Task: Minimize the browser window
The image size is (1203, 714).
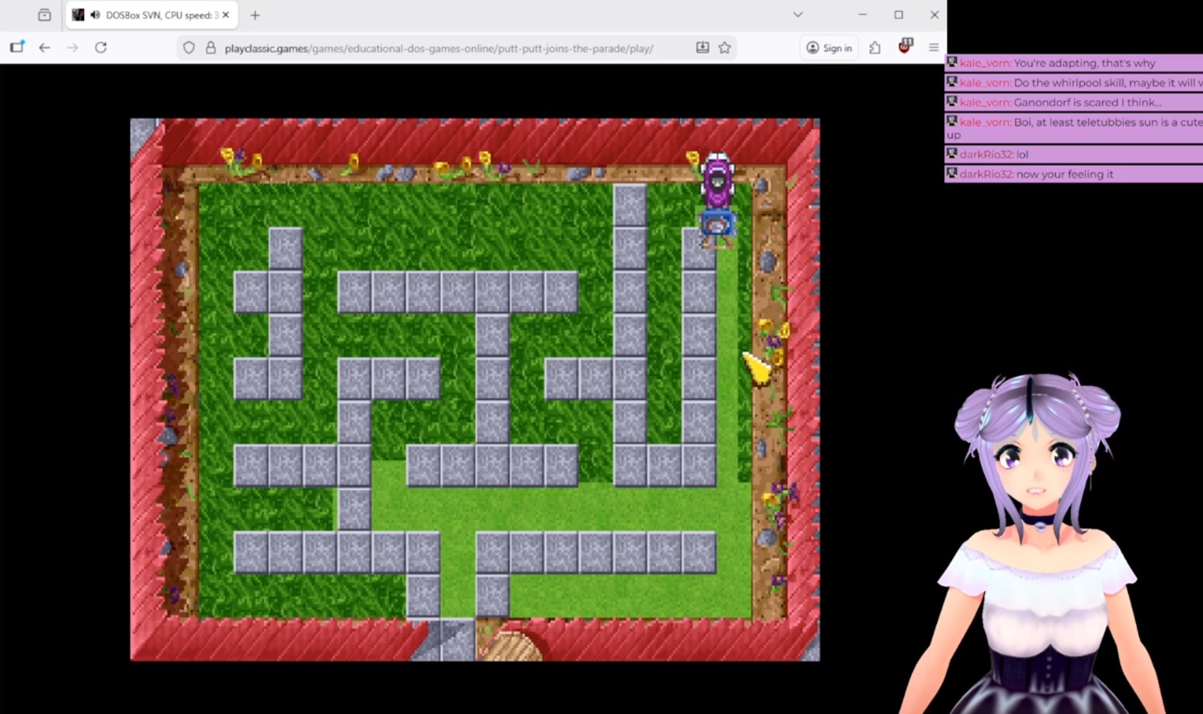Action: (863, 15)
